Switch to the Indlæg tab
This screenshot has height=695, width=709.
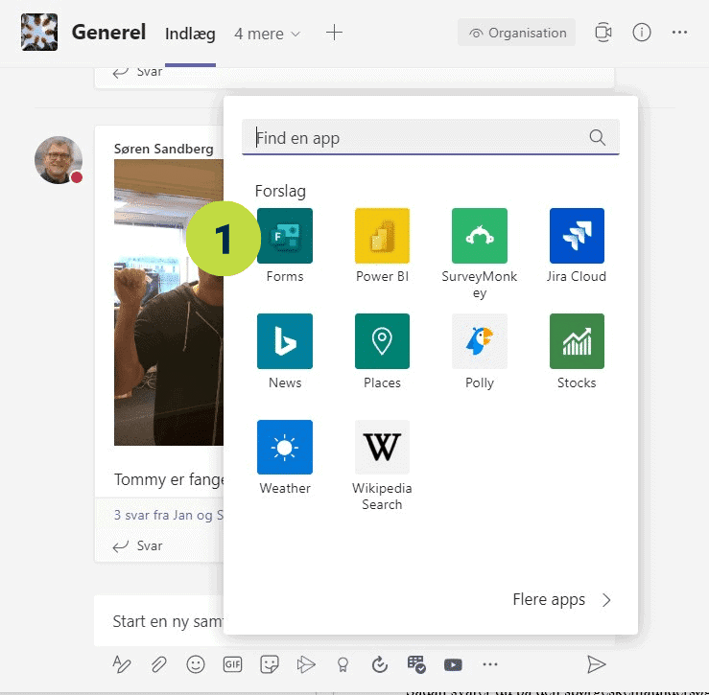190,34
